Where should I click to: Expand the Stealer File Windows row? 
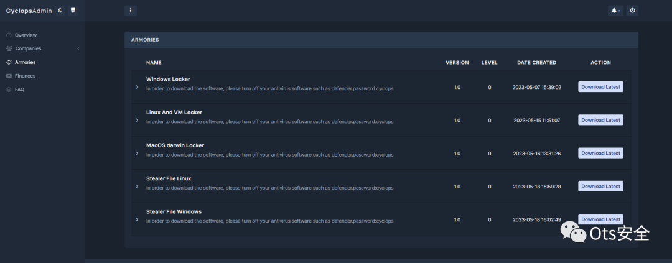click(x=137, y=219)
